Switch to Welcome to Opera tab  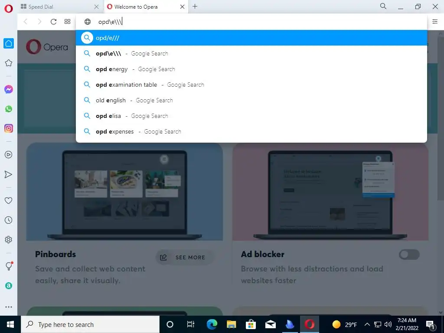click(x=146, y=7)
